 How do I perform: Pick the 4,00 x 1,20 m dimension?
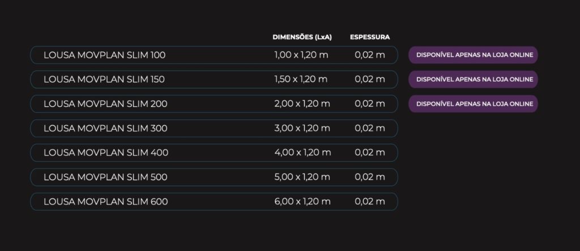301,152
